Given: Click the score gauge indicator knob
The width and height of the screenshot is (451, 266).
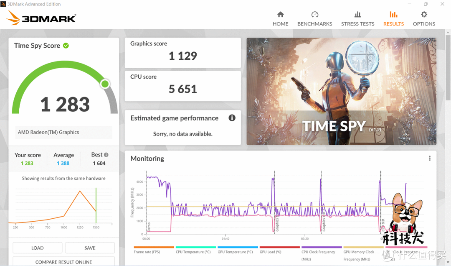Looking at the screenshot, I should pos(105,84).
